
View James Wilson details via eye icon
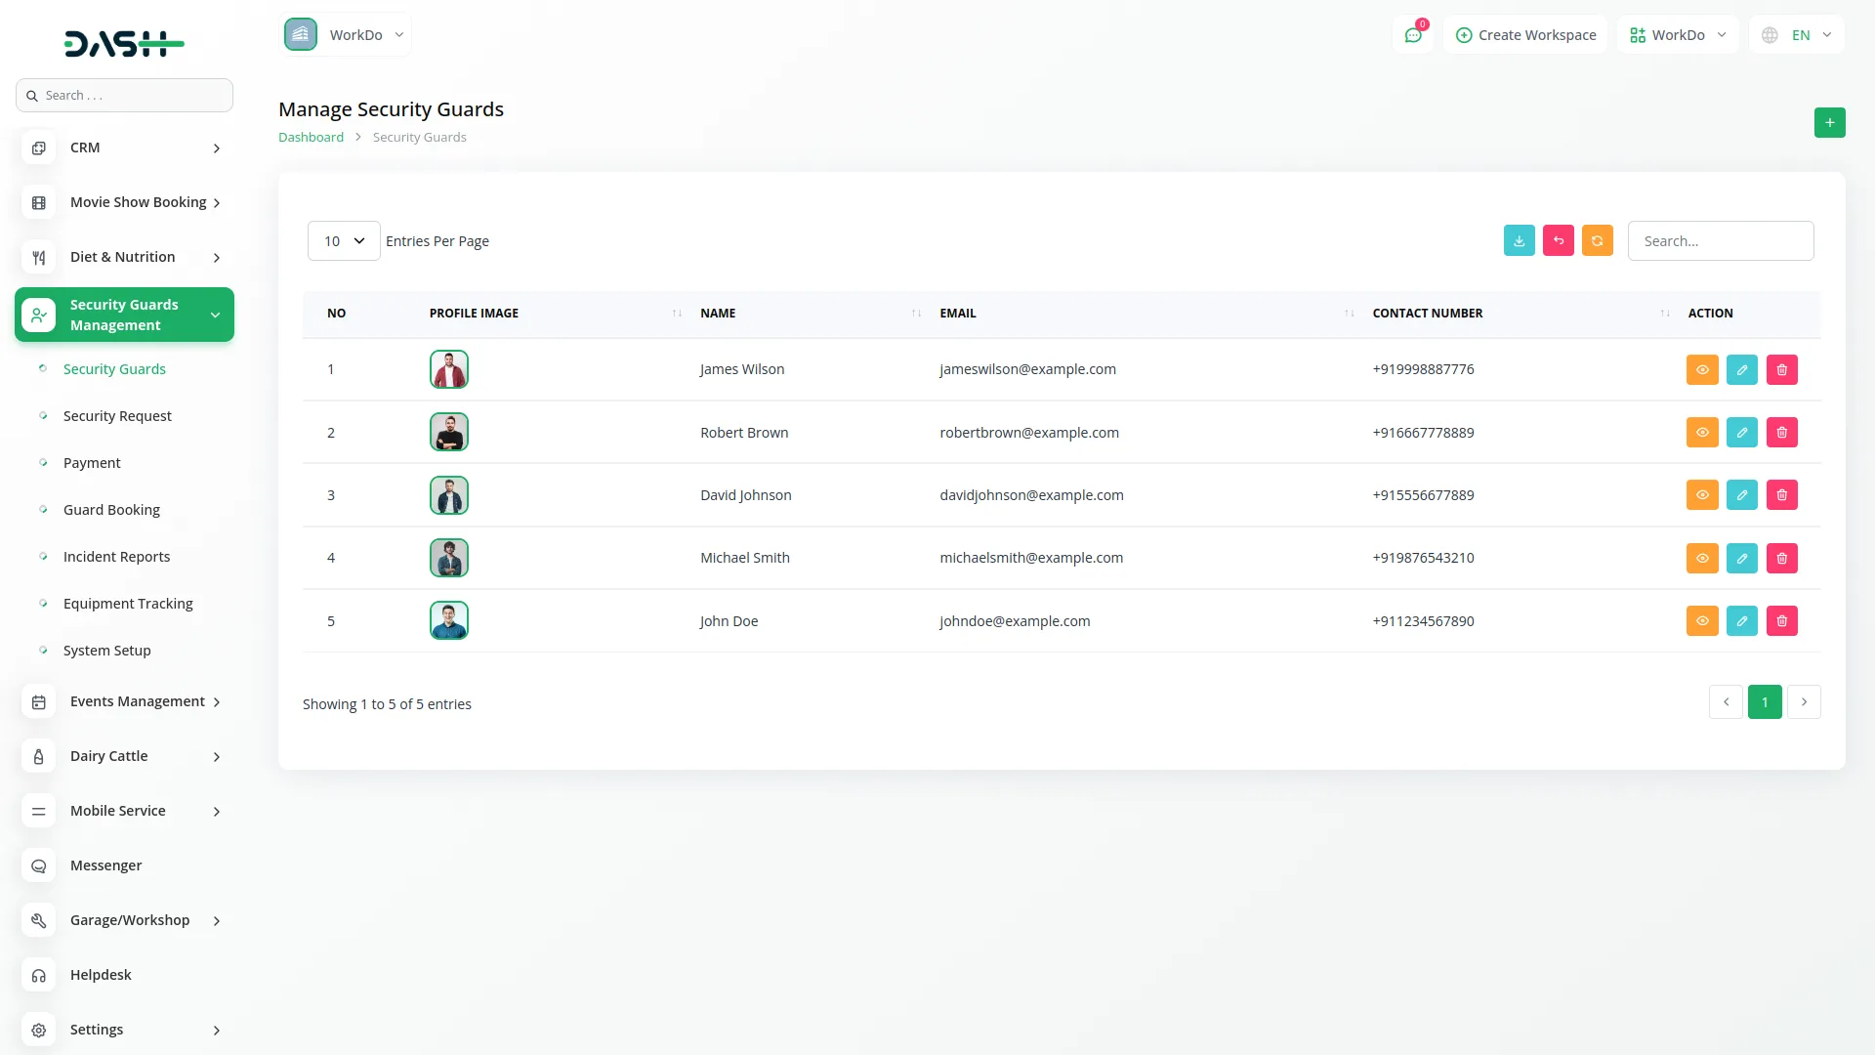click(x=1701, y=370)
